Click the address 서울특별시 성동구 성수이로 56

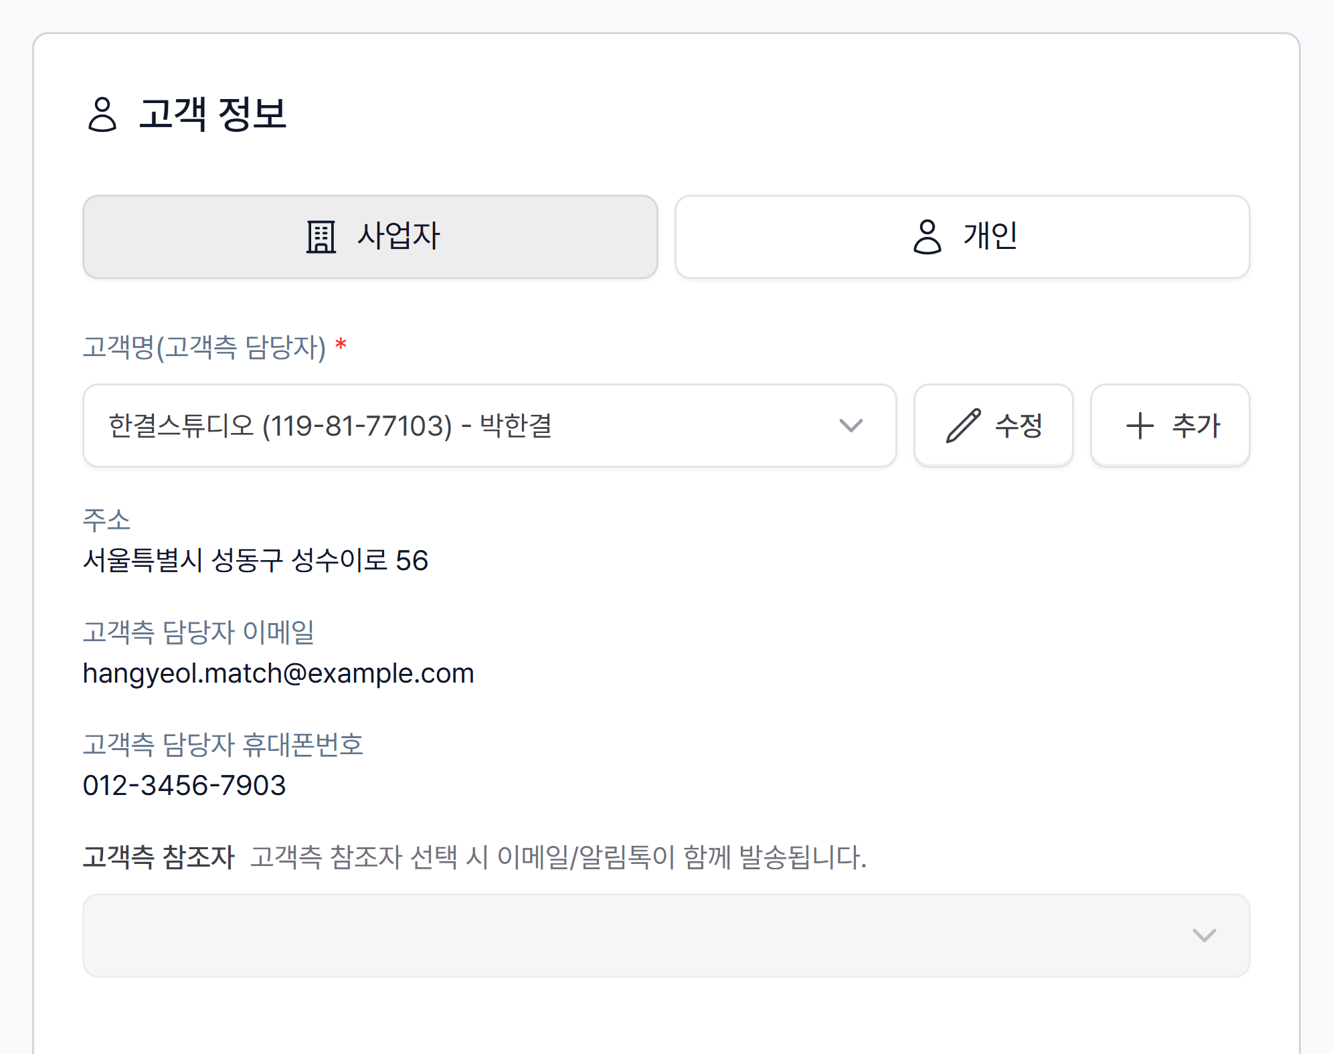tap(255, 561)
